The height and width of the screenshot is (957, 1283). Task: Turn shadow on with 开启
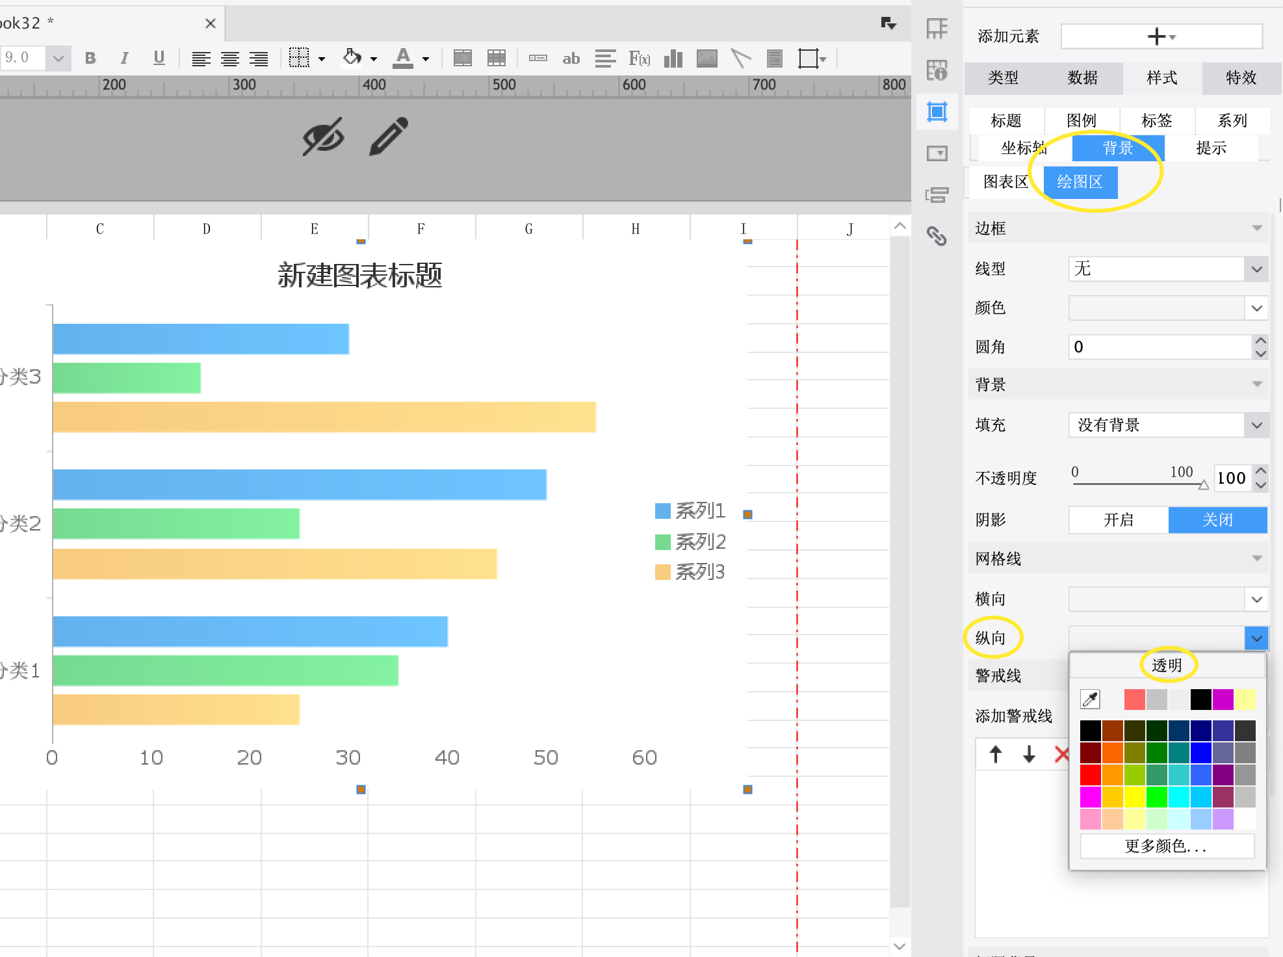1118,519
